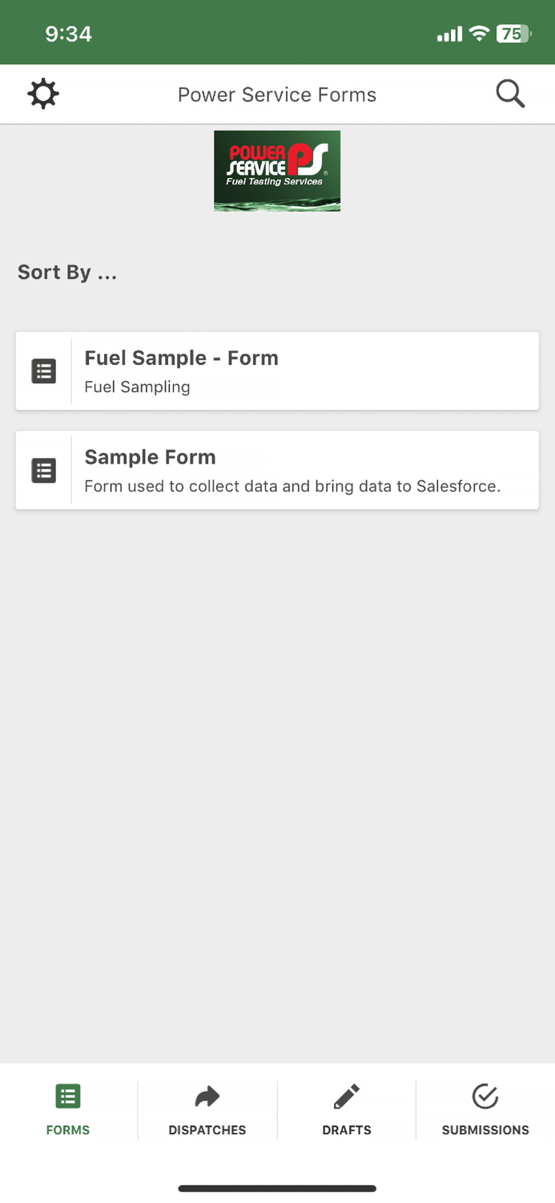This screenshot has width=555, height=1203.
Task: Click the Fuel Sample form list icon
Action: (x=44, y=371)
